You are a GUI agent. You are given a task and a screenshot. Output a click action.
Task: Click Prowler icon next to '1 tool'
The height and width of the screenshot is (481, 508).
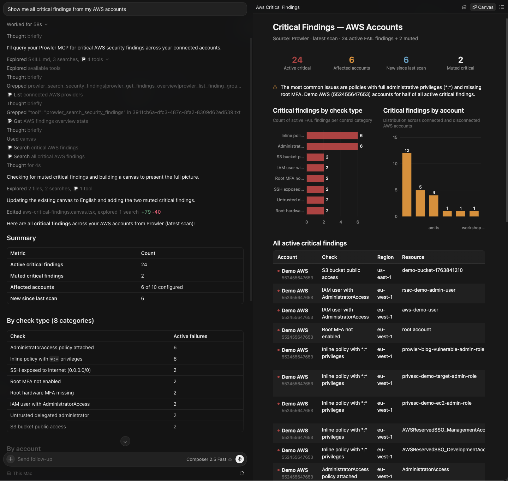[76, 189]
